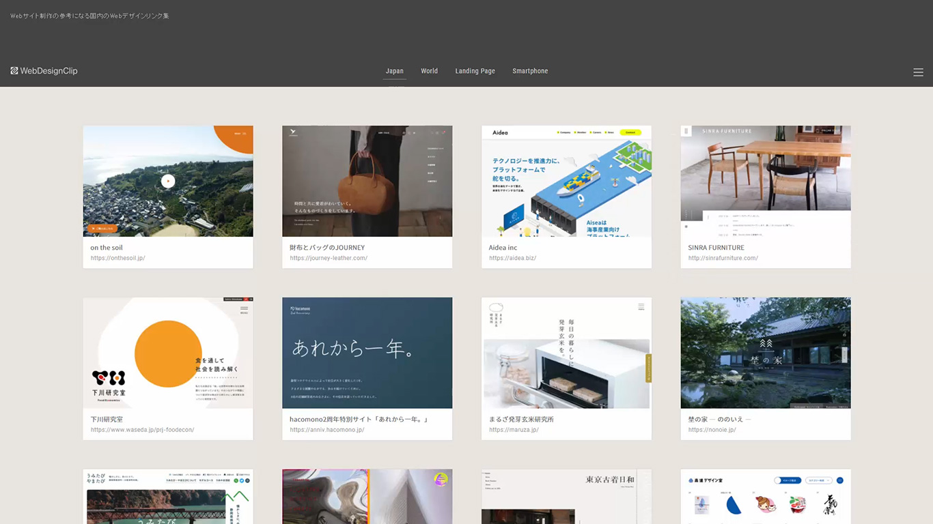Click hacomono2周年特別サイト title
933x524 pixels.
359,420
